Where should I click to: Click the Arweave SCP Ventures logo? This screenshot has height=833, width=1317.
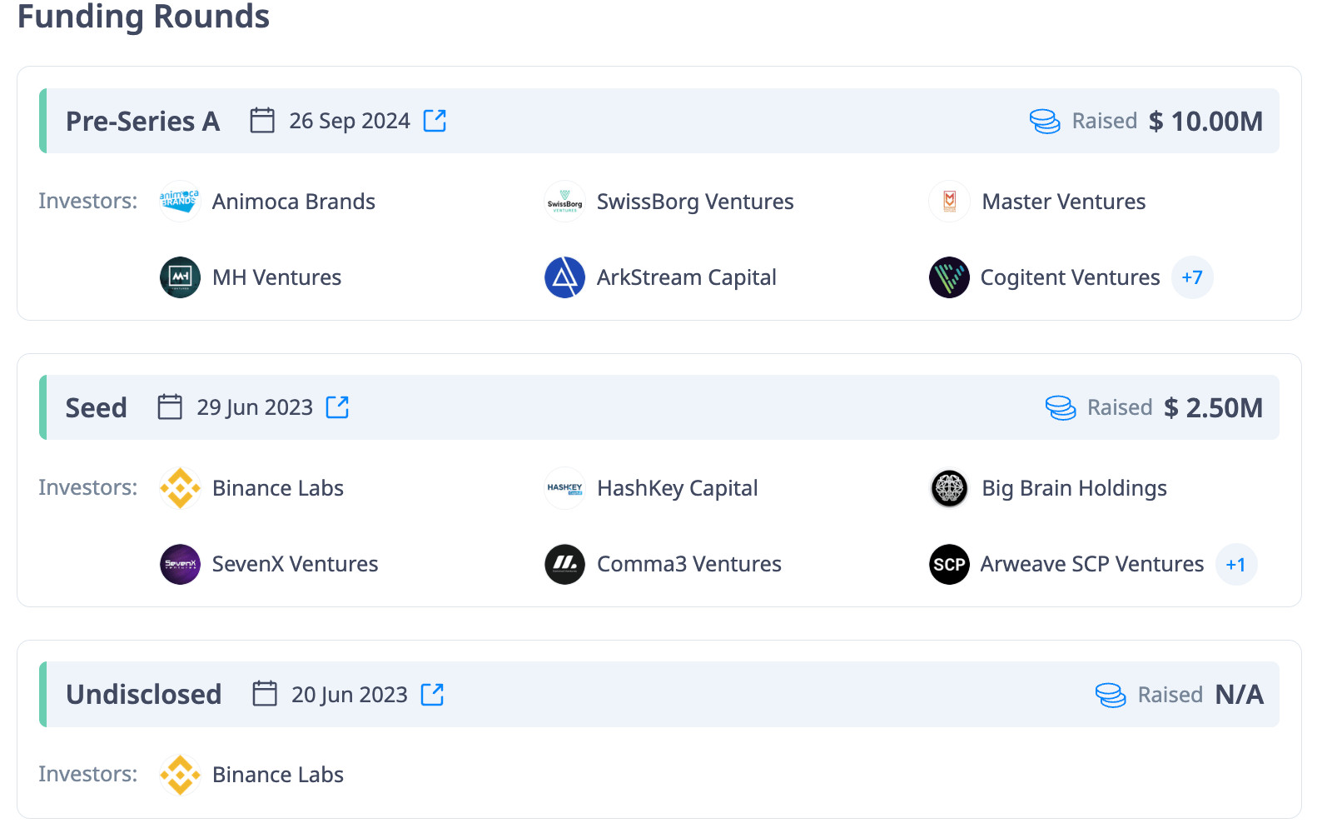point(949,564)
